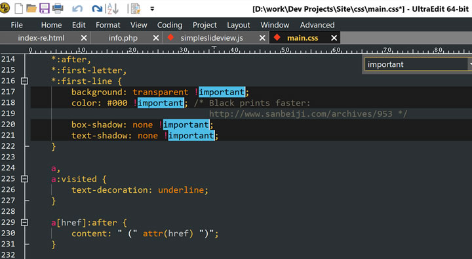
Task: Click the sanbeiji.com URL in the comment
Action: click(301, 114)
